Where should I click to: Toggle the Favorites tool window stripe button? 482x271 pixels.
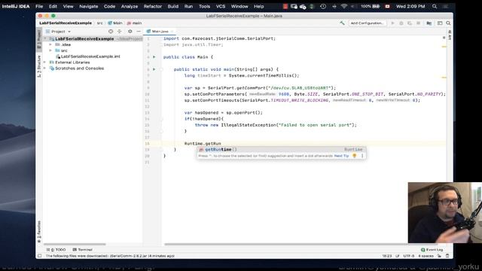point(39,231)
